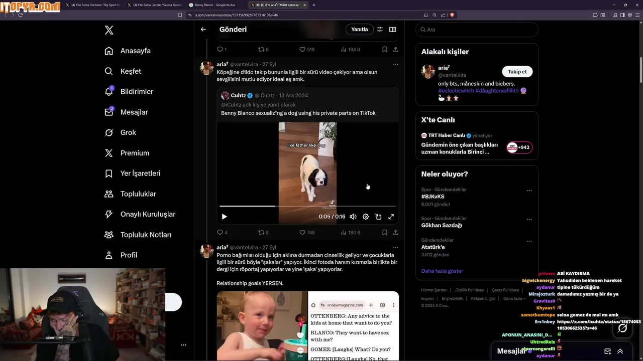Open video settings gear
This screenshot has height=361, width=643.
point(366,217)
